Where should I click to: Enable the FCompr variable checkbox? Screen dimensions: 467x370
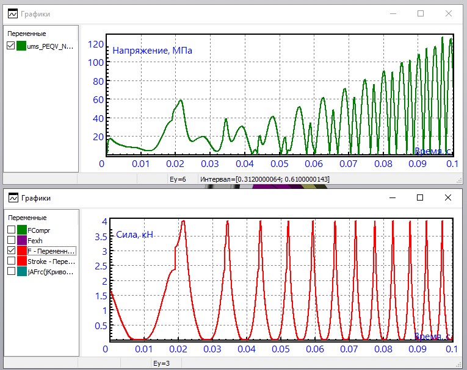pyautogui.click(x=10, y=229)
